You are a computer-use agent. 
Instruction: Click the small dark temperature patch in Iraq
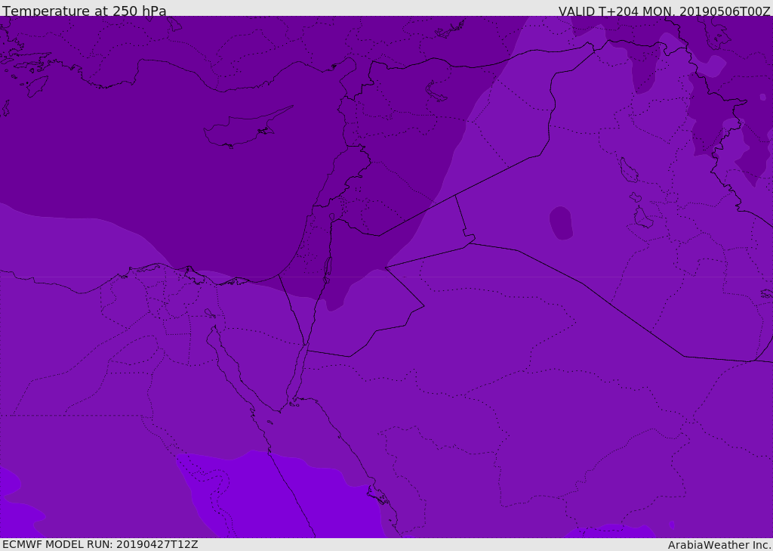click(561, 223)
